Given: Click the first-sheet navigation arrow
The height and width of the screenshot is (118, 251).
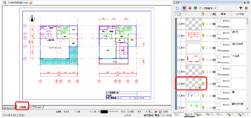Looking at the screenshot, I should [4, 107].
